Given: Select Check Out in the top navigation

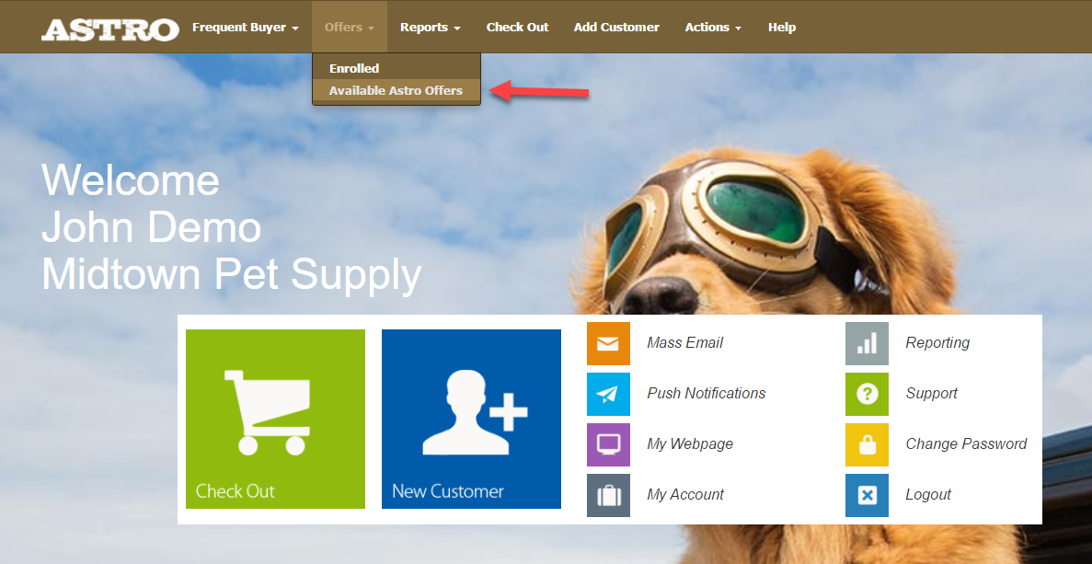Looking at the screenshot, I should pos(517,28).
